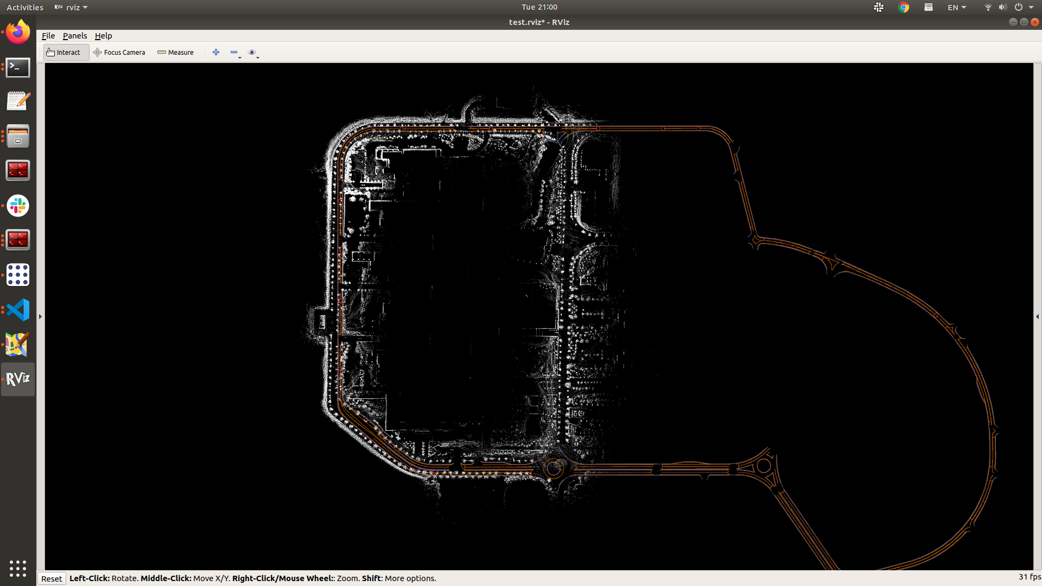The image size is (1042, 586).
Task: Open Activities overview
Action: (25, 7)
